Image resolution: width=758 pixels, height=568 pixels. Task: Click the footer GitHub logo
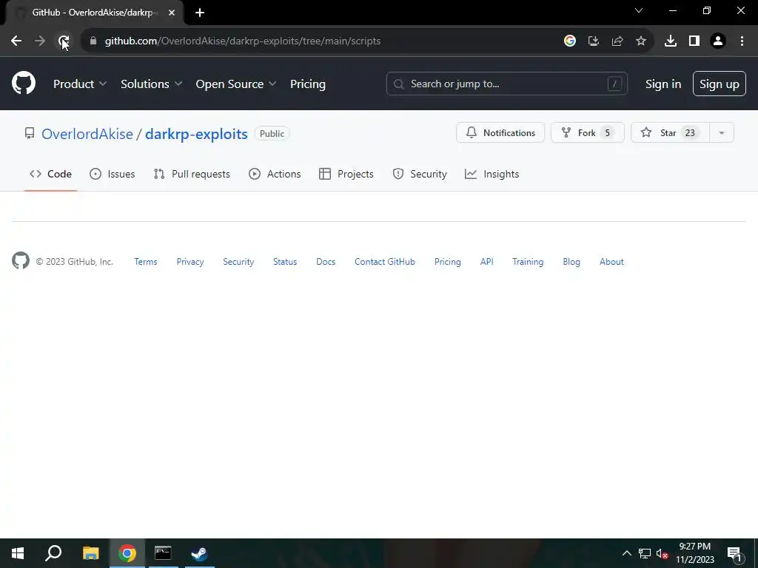click(20, 261)
